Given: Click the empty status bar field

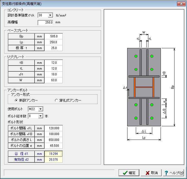Looking at the screenshot, I should [59, 173].
